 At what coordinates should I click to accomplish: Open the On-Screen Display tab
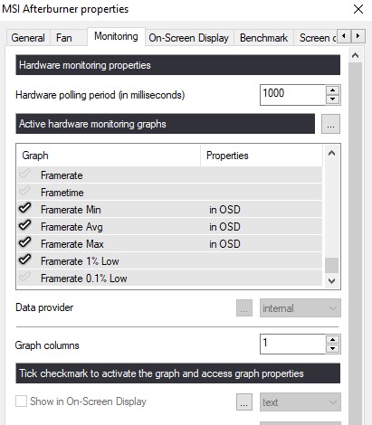coord(189,38)
